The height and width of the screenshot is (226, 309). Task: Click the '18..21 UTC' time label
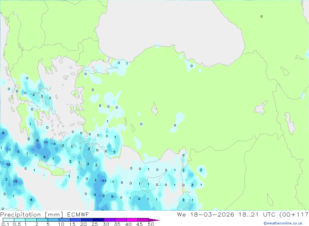pyautogui.click(x=258, y=214)
